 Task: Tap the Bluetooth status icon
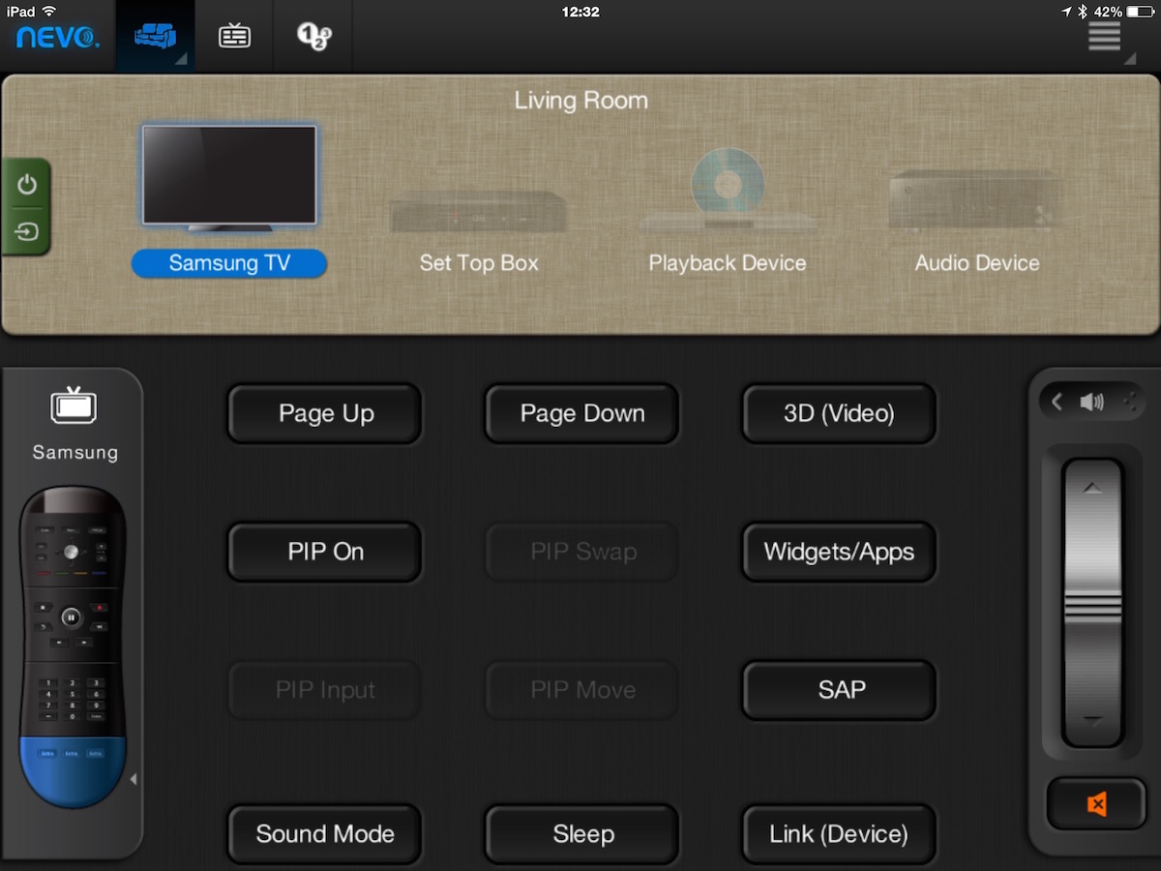click(x=1084, y=12)
